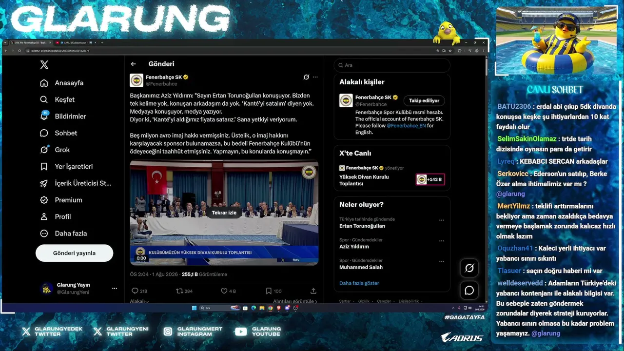The height and width of the screenshot is (351, 624).
Task: Click Tekrar izle on the video
Action: [x=224, y=213]
